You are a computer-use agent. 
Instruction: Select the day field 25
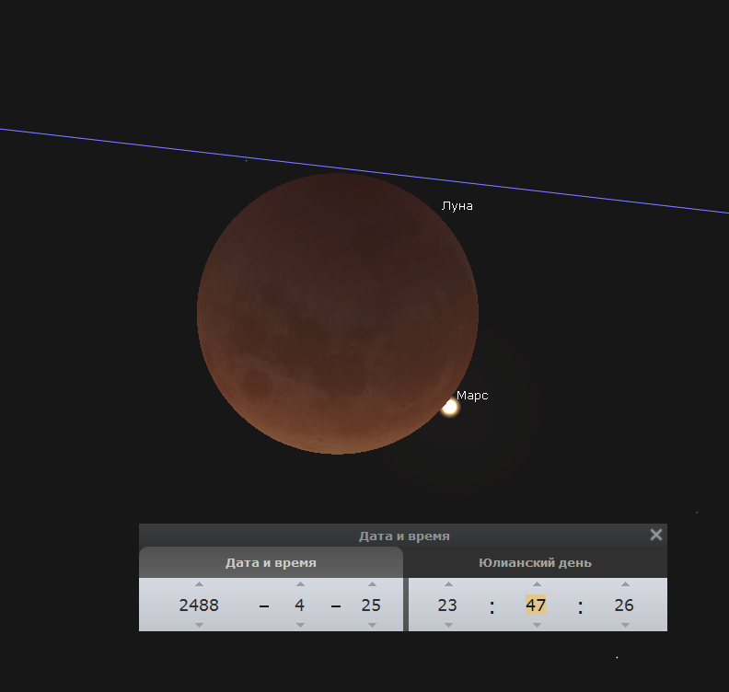point(371,605)
